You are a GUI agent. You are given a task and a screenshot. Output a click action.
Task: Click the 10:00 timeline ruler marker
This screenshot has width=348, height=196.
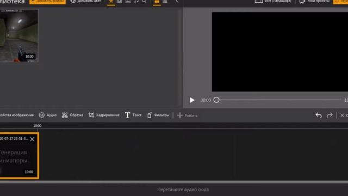pyautogui.click(x=38, y=126)
